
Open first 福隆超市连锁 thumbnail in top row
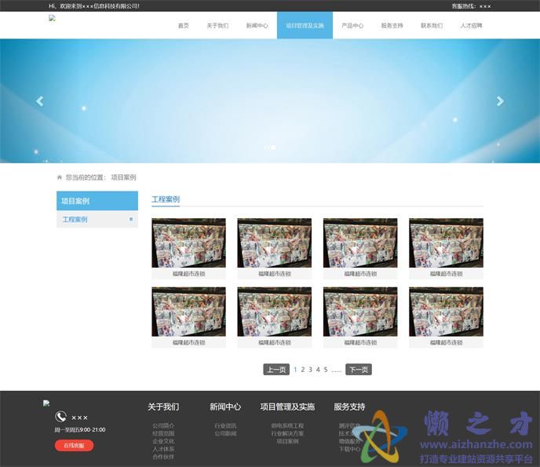pyautogui.click(x=188, y=243)
